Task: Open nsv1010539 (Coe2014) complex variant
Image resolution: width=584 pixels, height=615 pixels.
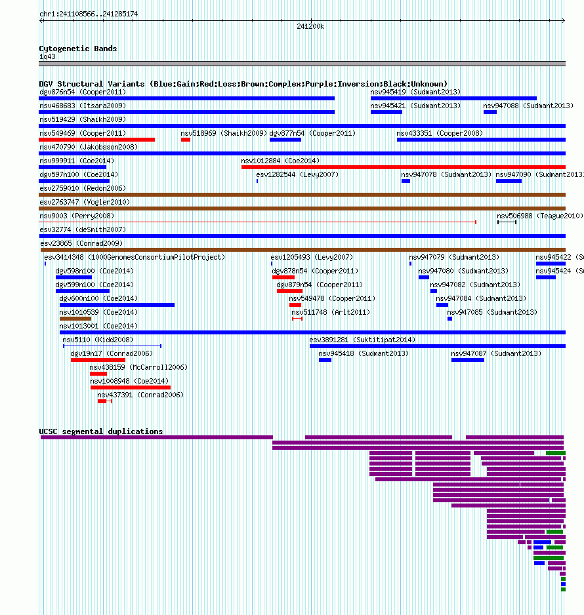Action: click(98, 312)
